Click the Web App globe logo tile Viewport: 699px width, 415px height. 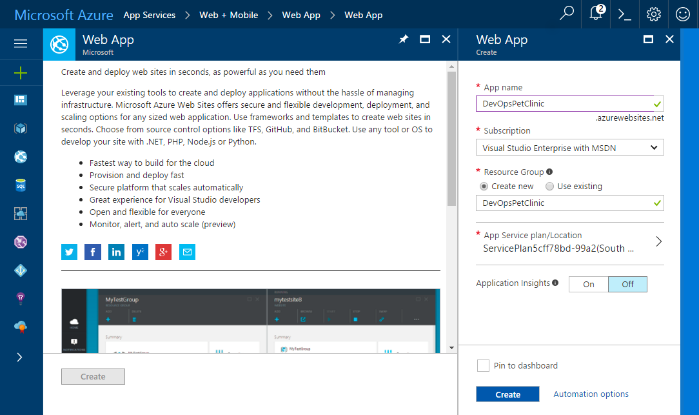coord(59,44)
